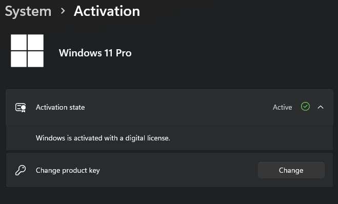Click the Active status text
The width and height of the screenshot is (338, 204).
click(x=283, y=107)
